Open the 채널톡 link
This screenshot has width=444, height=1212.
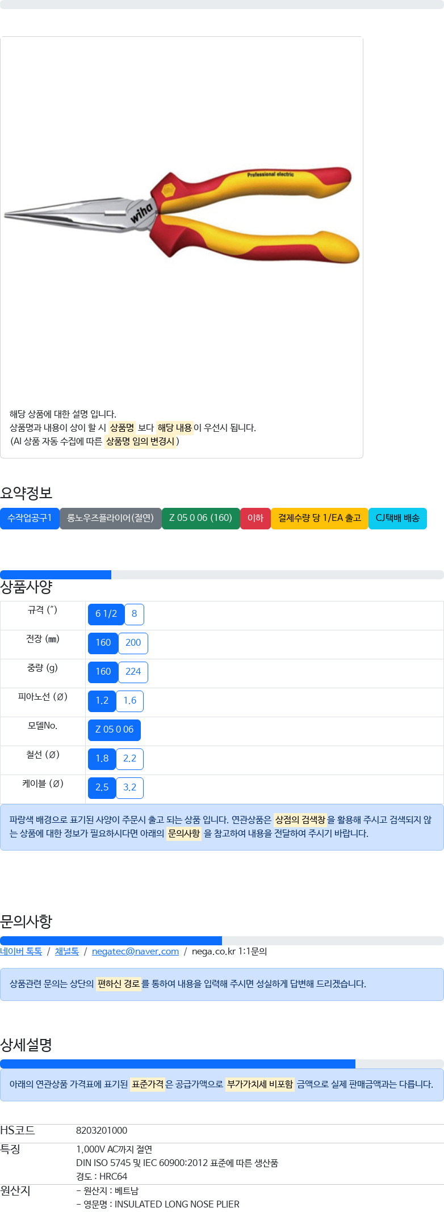click(x=67, y=952)
